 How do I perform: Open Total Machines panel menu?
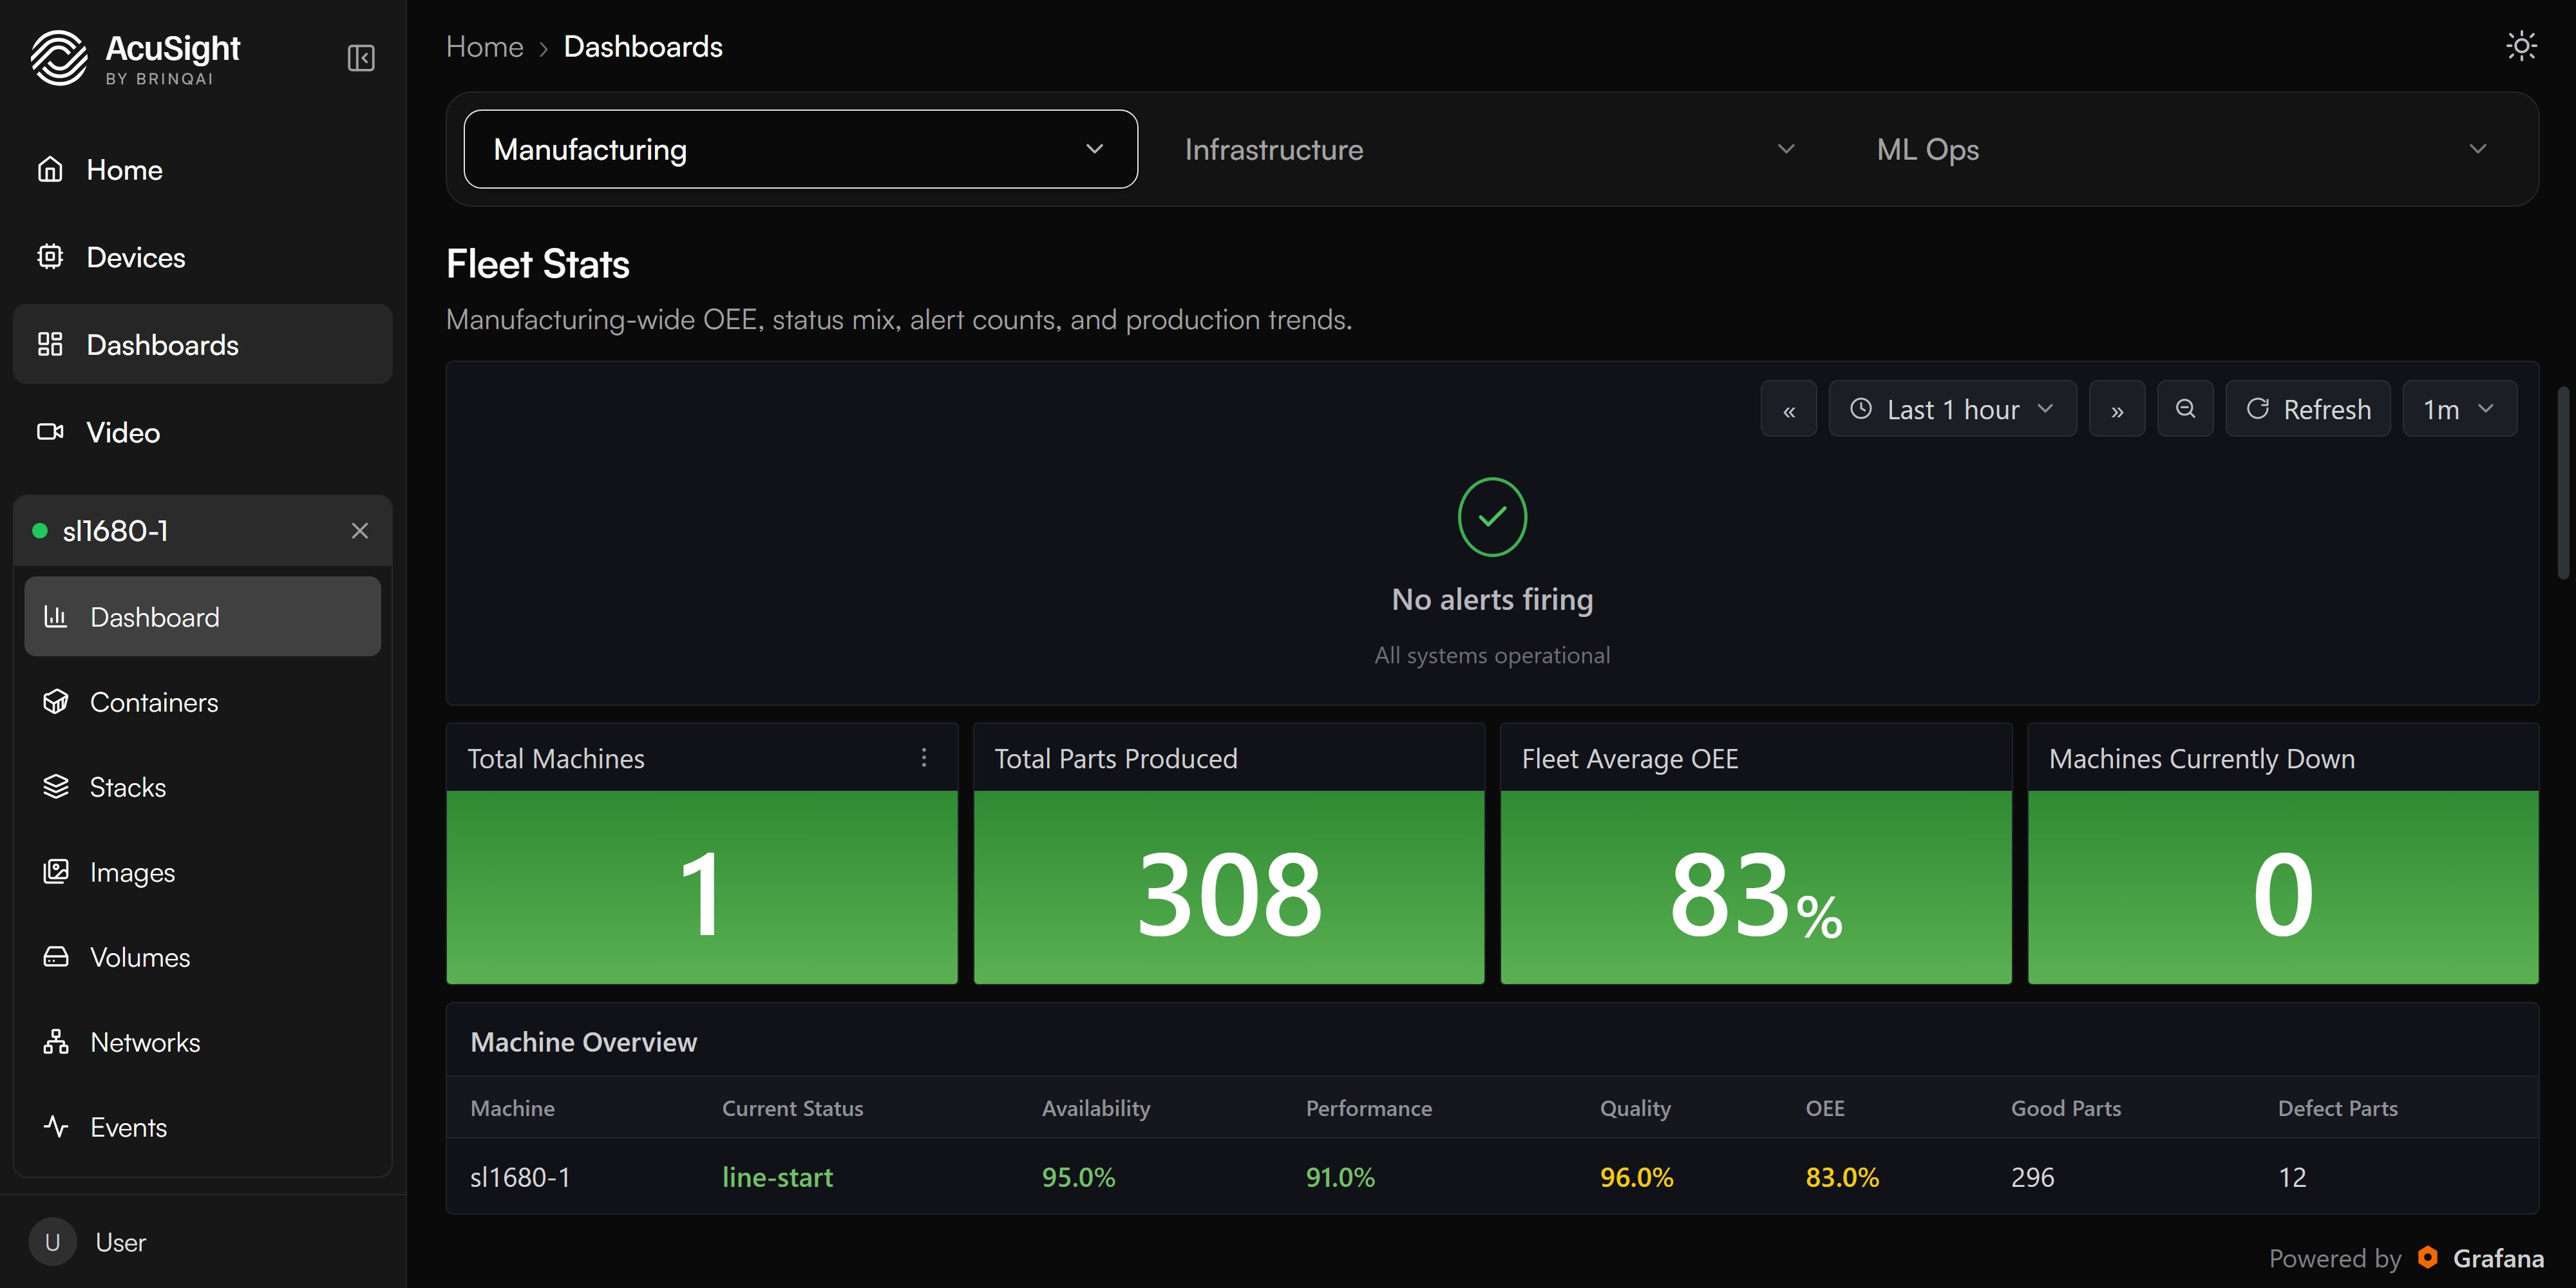click(924, 758)
